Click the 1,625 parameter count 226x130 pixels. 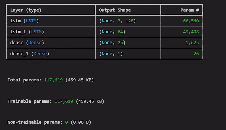pos(192,43)
